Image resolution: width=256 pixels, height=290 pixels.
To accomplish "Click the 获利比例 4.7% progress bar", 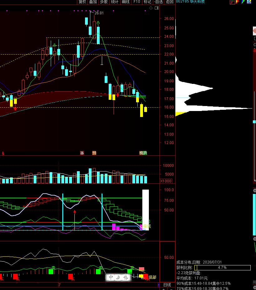I will (x=222, y=268).
